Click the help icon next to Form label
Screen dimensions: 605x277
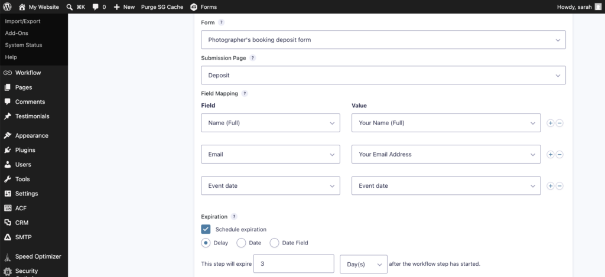pos(221,22)
